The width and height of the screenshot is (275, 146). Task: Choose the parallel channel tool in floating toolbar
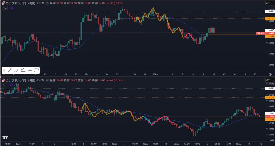(16, 71)
